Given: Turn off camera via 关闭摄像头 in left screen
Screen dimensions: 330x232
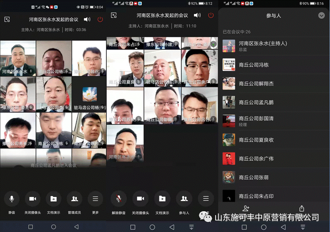Looking at the screenshot, I should click(33, 199).
